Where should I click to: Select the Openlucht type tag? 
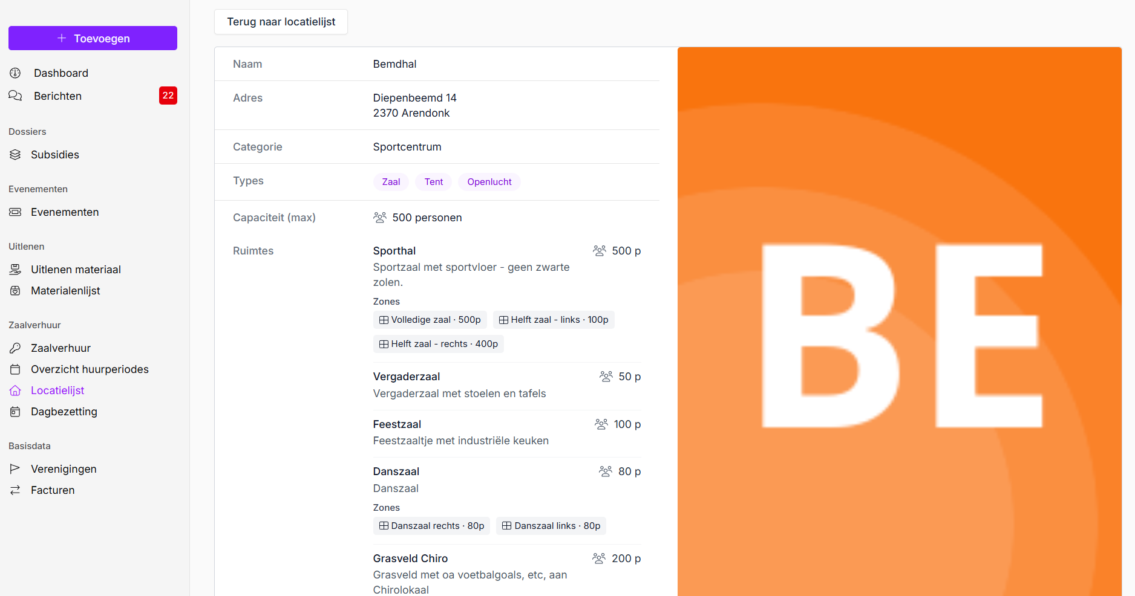point(489,182)
